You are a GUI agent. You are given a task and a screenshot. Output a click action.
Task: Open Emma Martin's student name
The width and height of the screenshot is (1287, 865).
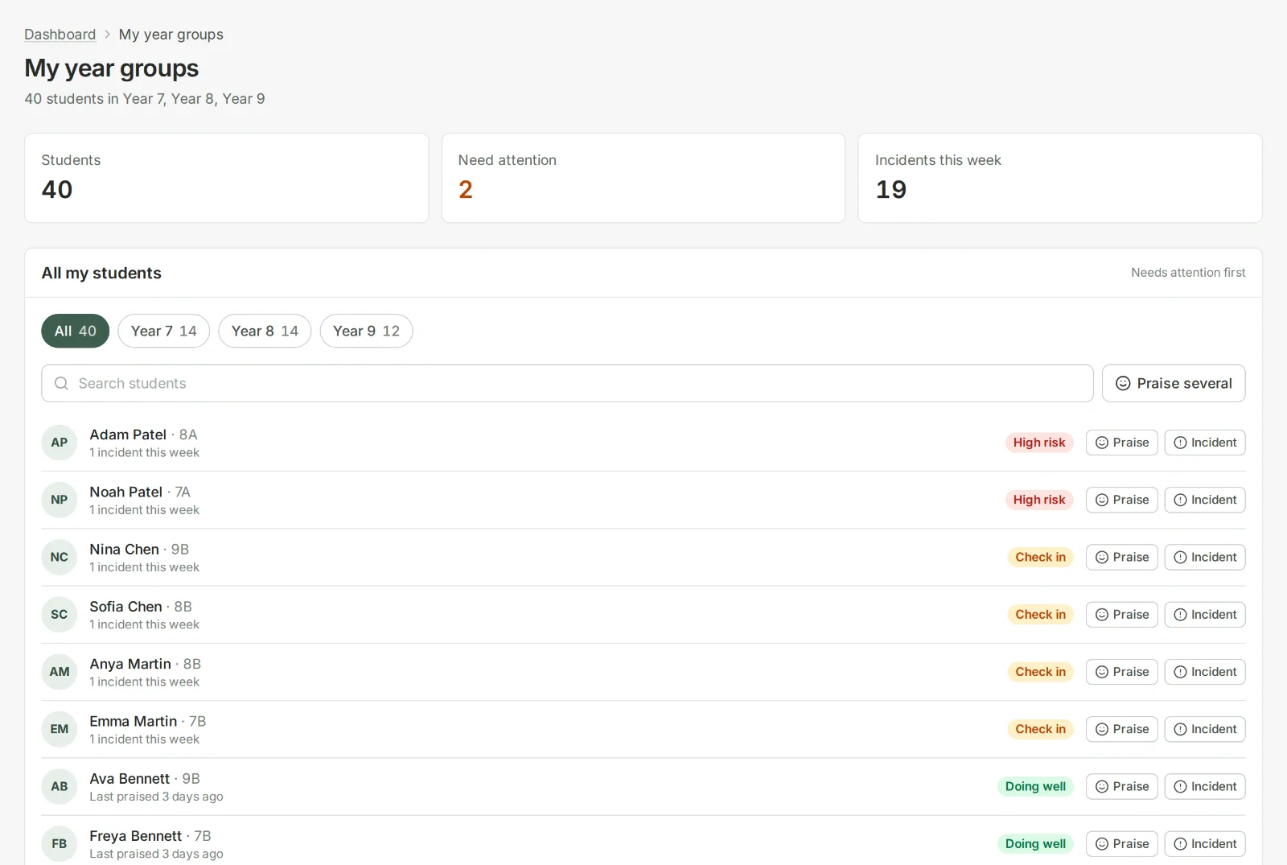pyautogui.click(x=133, y=721)
